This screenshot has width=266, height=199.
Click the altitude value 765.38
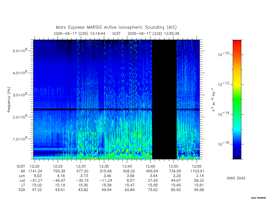(x=59, y=171)
